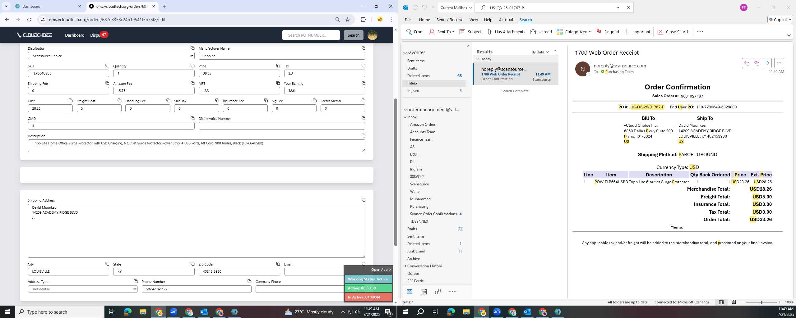796x318 pixels.
Task: Open Outlook Calendar view
Action: click(x=423, y=292)
